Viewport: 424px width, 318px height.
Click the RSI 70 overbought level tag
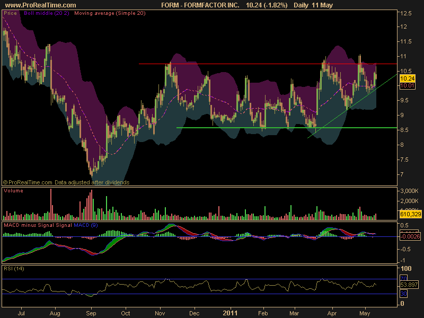pos(403,278)
